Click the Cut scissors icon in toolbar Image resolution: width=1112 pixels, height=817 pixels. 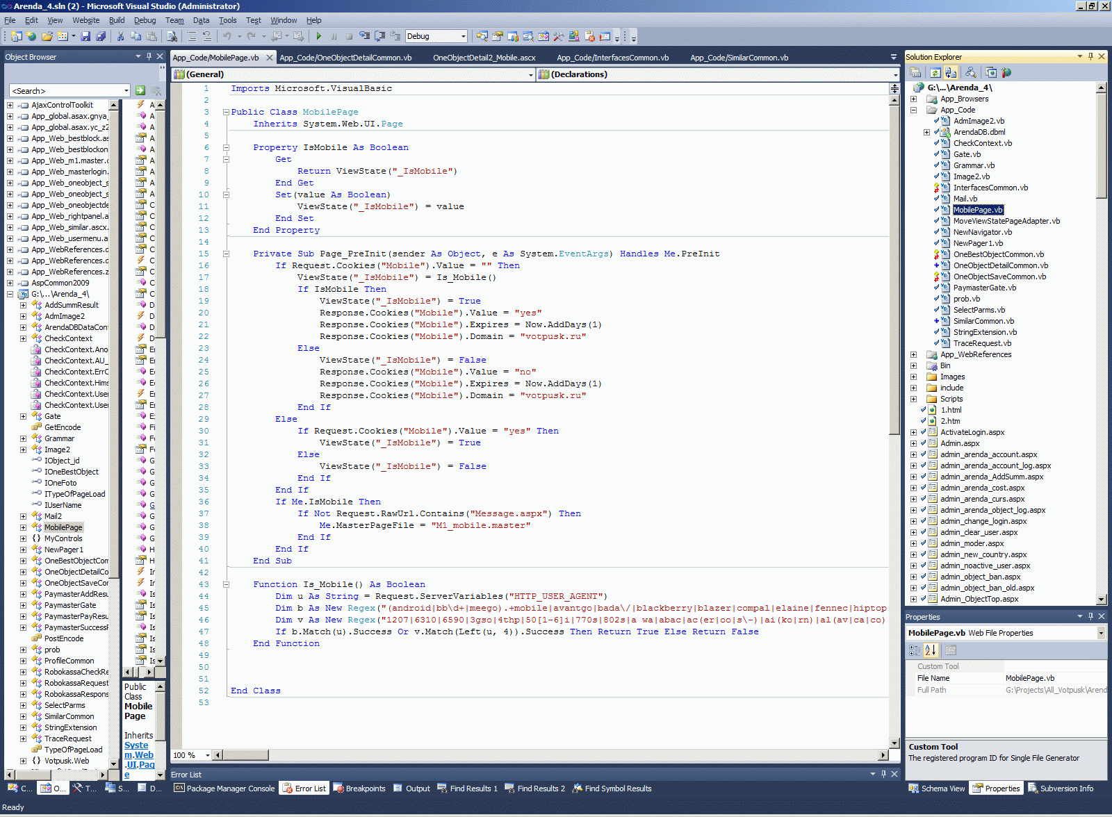coord(120,36)
